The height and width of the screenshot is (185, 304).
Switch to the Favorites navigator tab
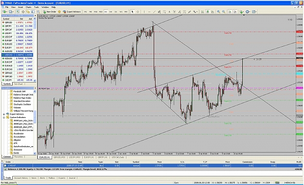[x=18, y=157]
